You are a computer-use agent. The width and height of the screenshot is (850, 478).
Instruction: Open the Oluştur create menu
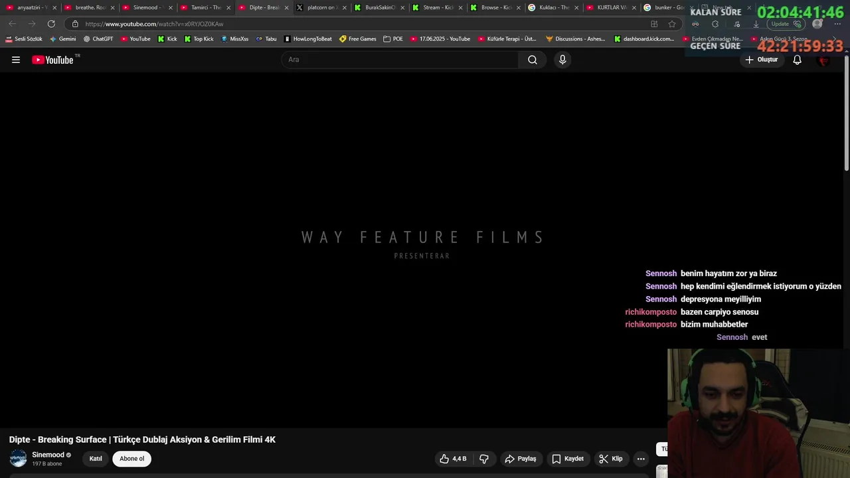(x=761, y=60)
